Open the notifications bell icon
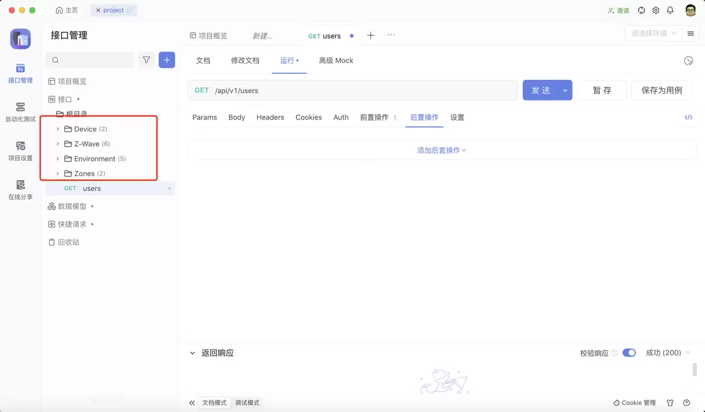This screenshot has height=412, width=705. click(x=670, y=10)
